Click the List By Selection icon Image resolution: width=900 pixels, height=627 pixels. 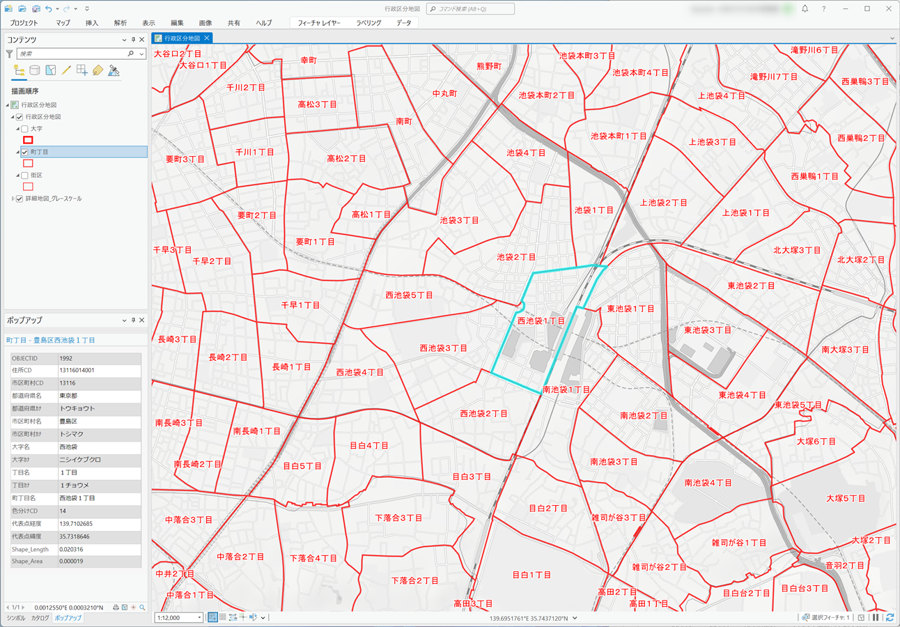[50, 70]
